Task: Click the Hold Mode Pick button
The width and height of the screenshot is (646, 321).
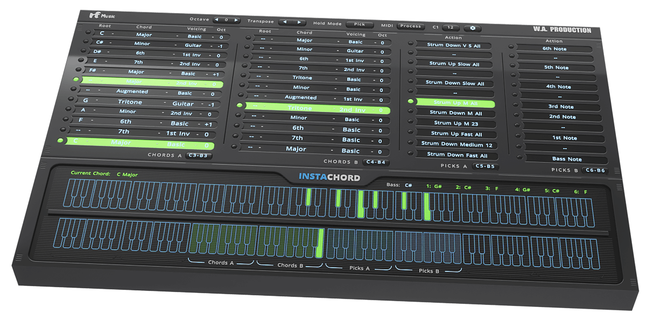Action: [x=360, y=25]
